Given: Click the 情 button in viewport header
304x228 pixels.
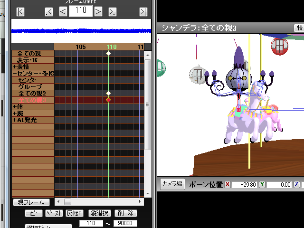Looking at the screenshot, I should (x=300, y=28).
